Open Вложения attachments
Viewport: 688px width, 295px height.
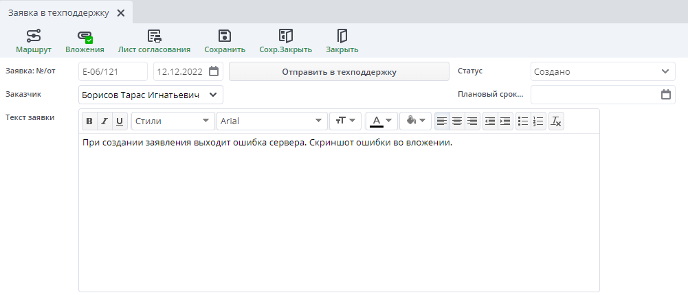(85, 42)
